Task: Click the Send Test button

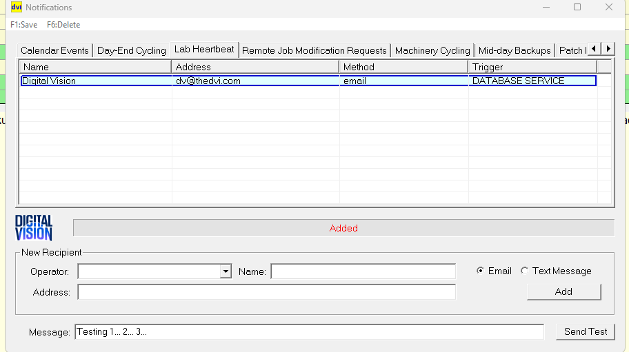Action: point(585,331)
